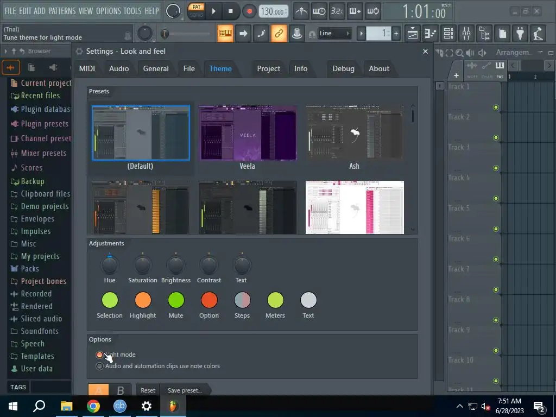Select the B comparison button
The image size is (556, 417).
pyautogui.click(x=120, y=390)
